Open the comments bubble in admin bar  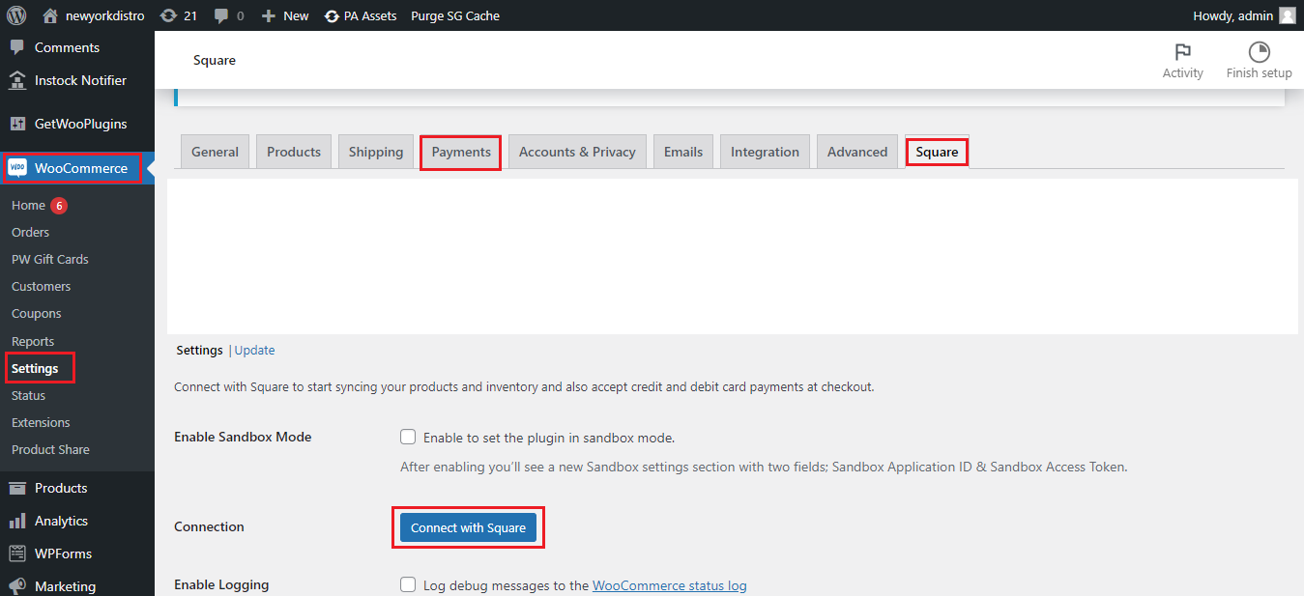[222, 15]
